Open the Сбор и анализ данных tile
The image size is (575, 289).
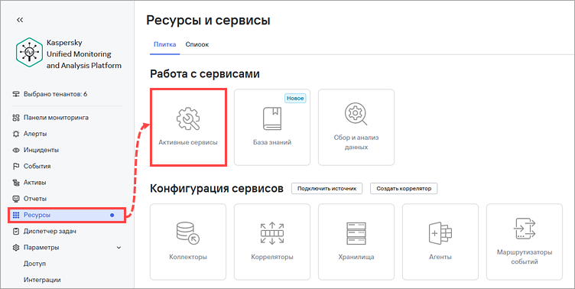coord(356,127)
